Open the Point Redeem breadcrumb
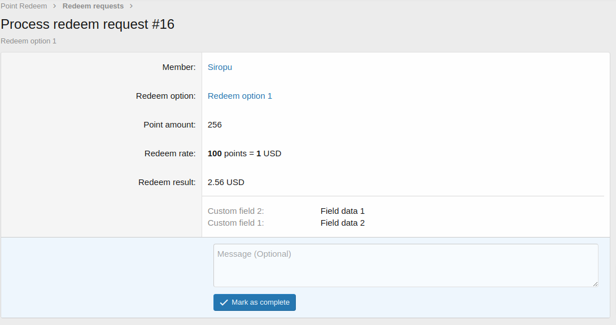 (24, 6)
